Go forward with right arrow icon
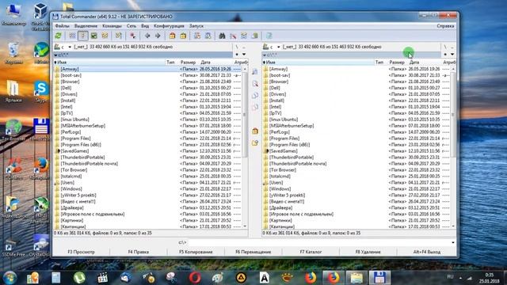Screen dimensions: 507x285 [158, 36]
